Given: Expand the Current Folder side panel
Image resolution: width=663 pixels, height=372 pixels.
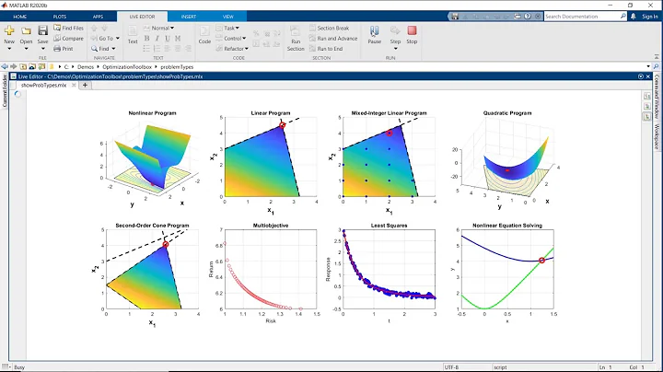Looking at the screenshot, I should pyautogui.click(x=5, y=91).
